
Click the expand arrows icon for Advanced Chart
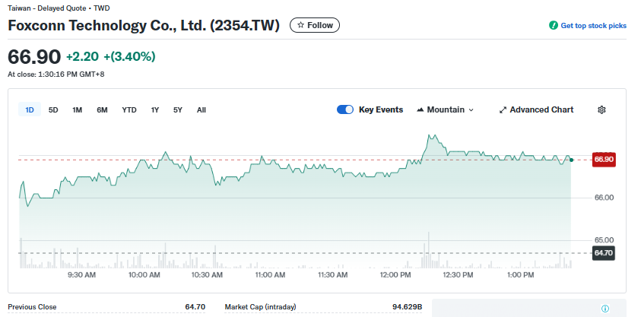click(x=503, y=109)
